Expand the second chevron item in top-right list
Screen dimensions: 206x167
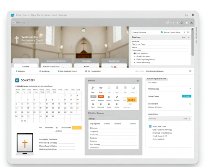pyautogui.click(x=134, y=59)
